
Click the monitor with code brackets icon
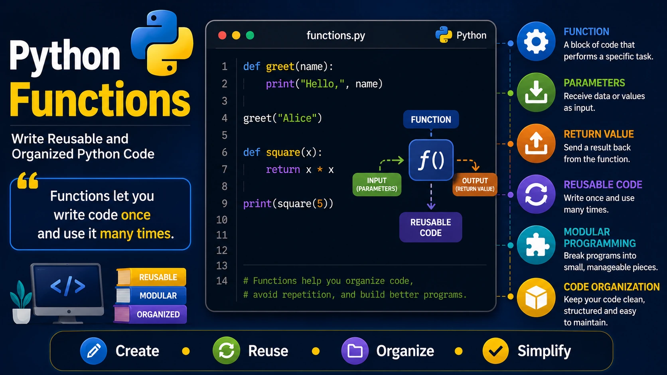click(x=67, y=293)
